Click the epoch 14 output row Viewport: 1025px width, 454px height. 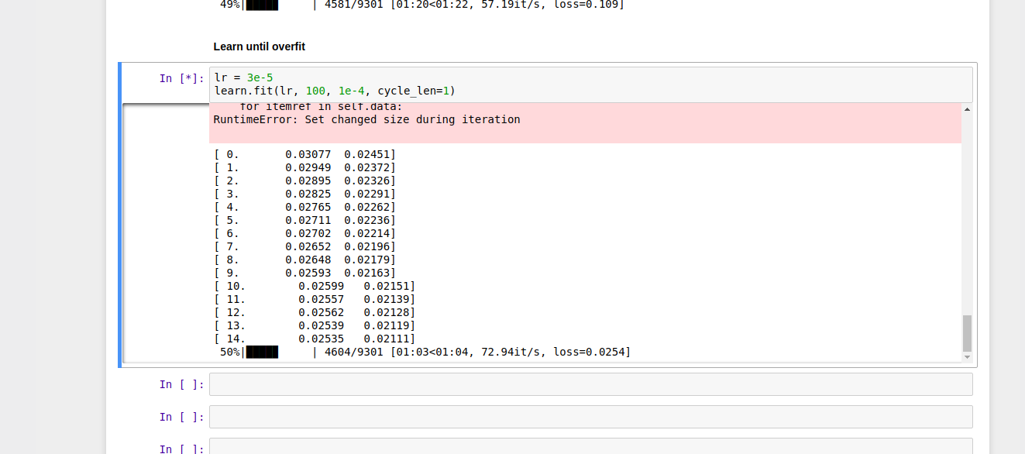(x=315, y=339)
